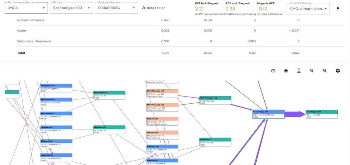Click the fit-height expand icon
The height and width of the screenshot is (165, 350).
[x=299, y=71]
